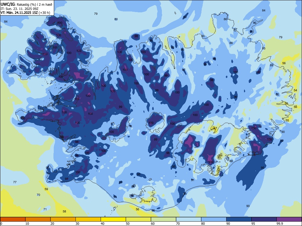Click the 50–60 pale yellow legend swatch
Viewport: 302px width, 226px height.
[x=138, y=219]
